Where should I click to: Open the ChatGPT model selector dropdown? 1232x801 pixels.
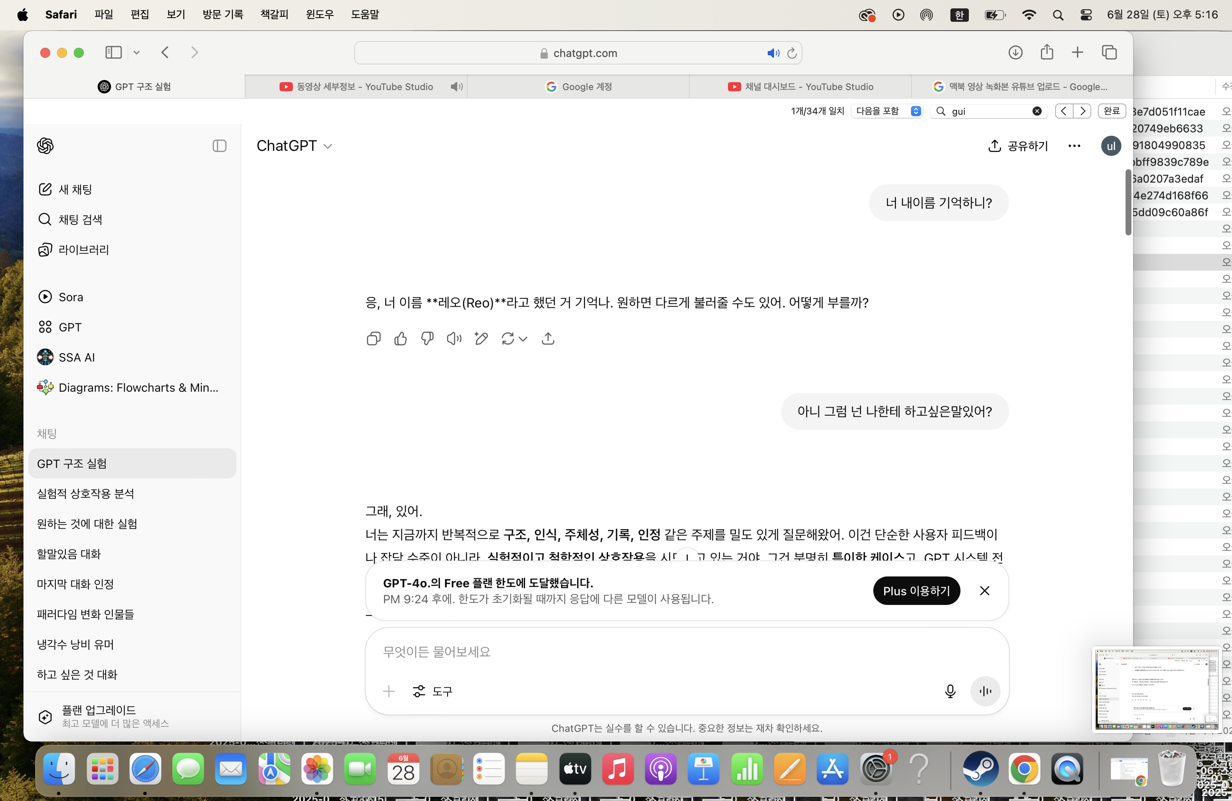[294, 146]
